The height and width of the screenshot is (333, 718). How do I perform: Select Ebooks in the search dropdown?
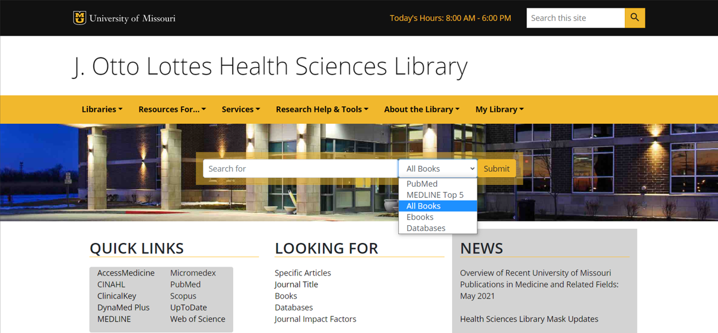(420, 217)
